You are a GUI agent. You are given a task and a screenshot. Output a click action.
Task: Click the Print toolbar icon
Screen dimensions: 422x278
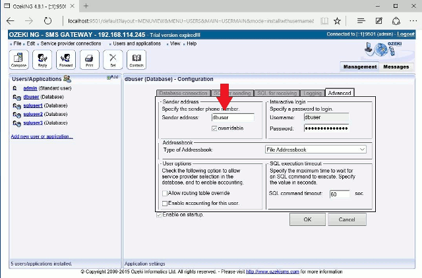(x=90, y=59)
